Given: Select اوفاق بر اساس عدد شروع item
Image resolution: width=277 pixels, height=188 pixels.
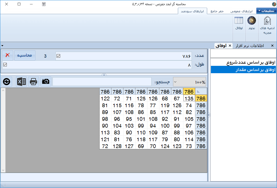Looking at the screenshot, I should point(243,63).
